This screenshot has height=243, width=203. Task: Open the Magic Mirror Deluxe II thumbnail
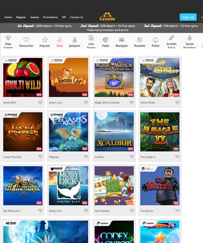[114, 77]
